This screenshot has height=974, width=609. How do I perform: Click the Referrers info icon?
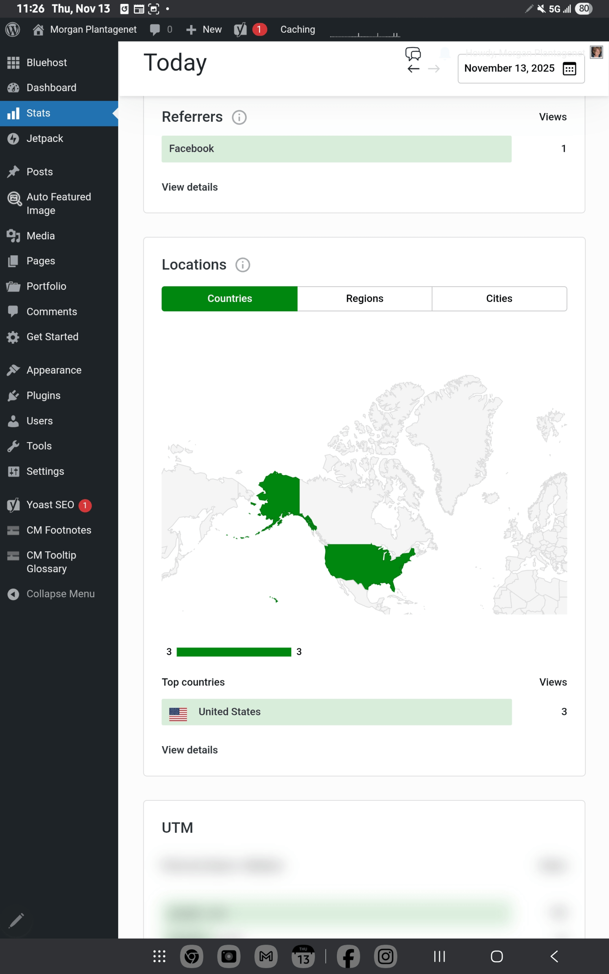(239, 117)
